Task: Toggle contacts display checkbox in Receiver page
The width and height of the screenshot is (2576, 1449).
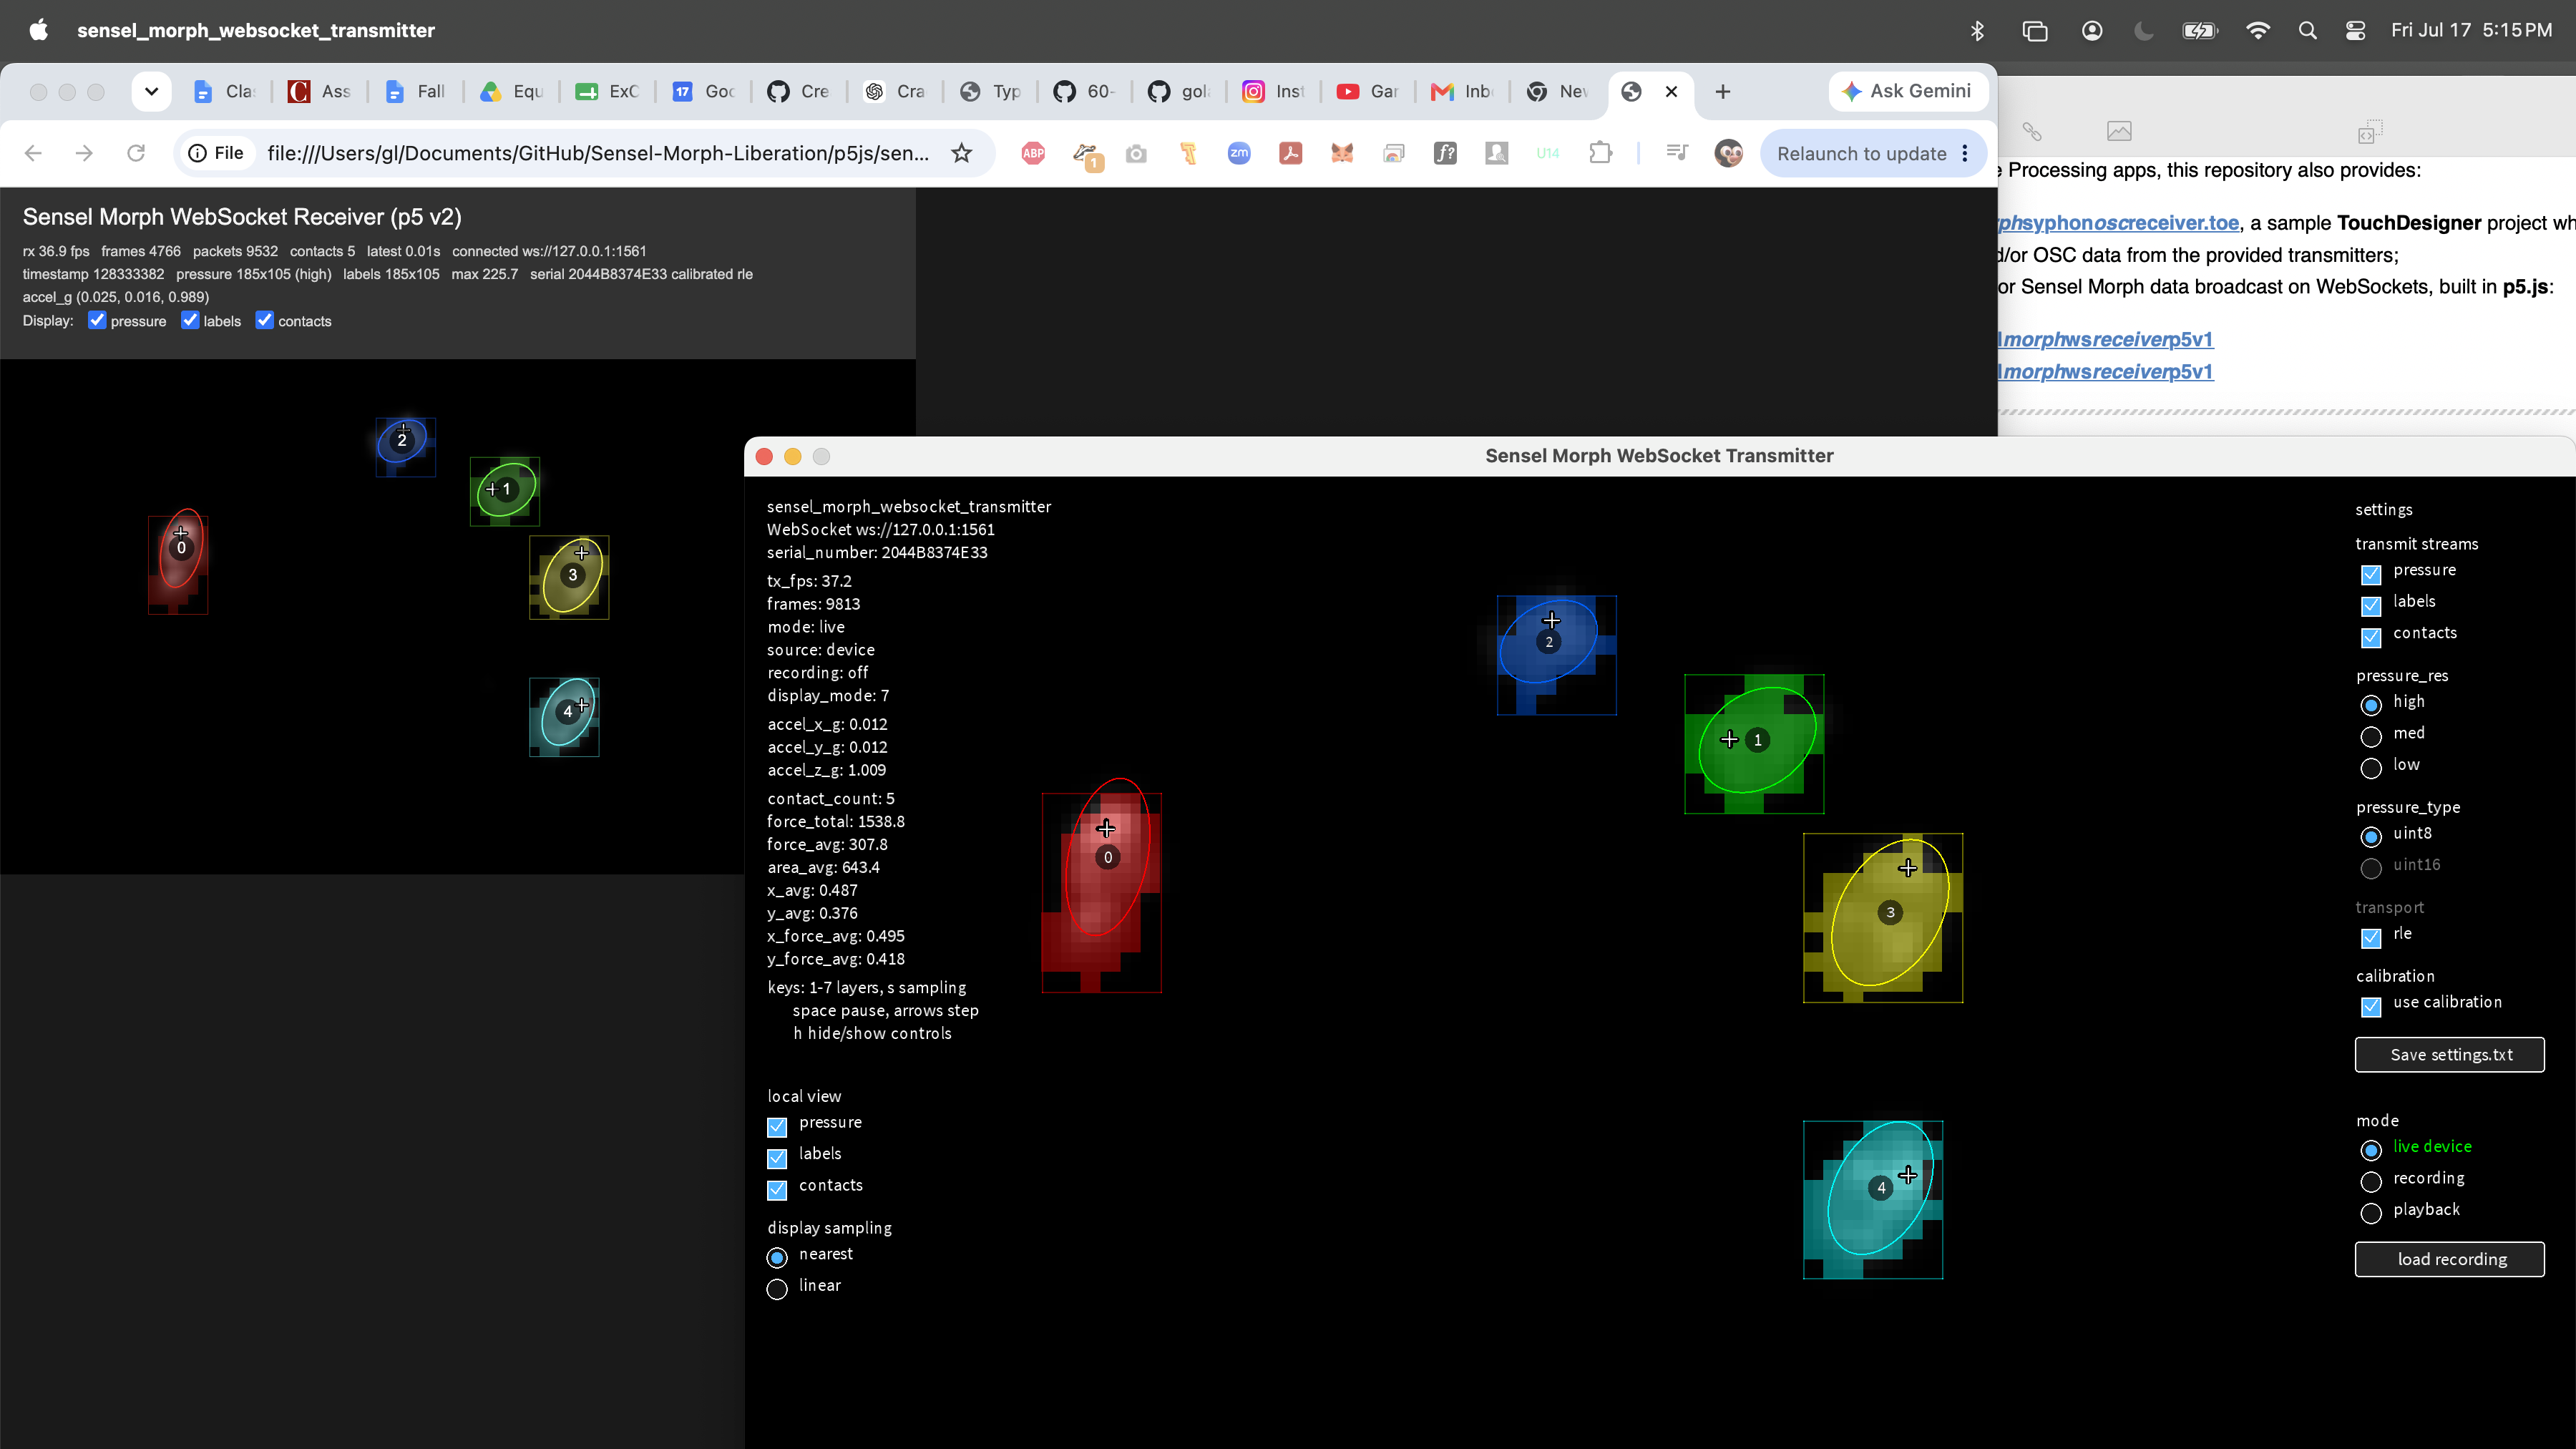Action: 264,320
